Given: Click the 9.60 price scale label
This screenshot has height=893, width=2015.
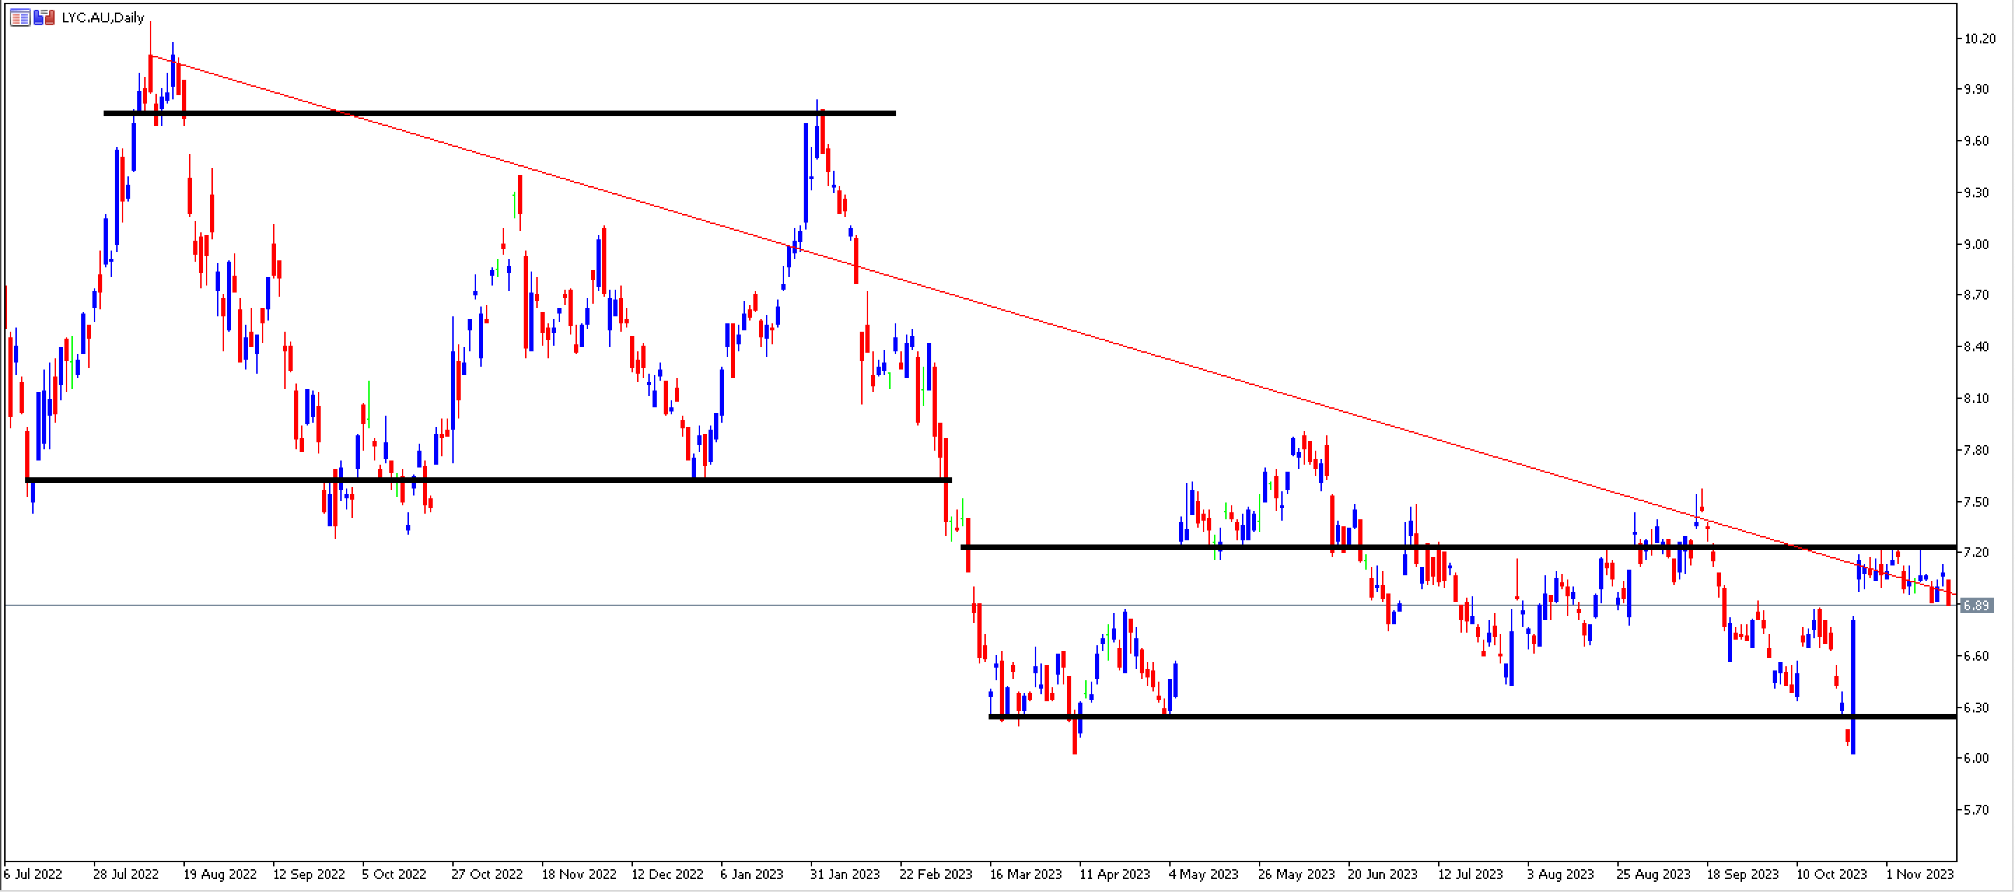Looking at the screenshot, I should (1976, 141).
